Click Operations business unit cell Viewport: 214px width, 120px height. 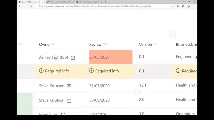186,114
